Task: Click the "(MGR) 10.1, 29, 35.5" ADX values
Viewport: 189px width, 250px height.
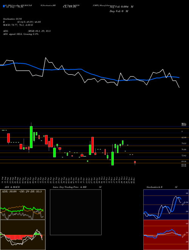Action: 39,31
